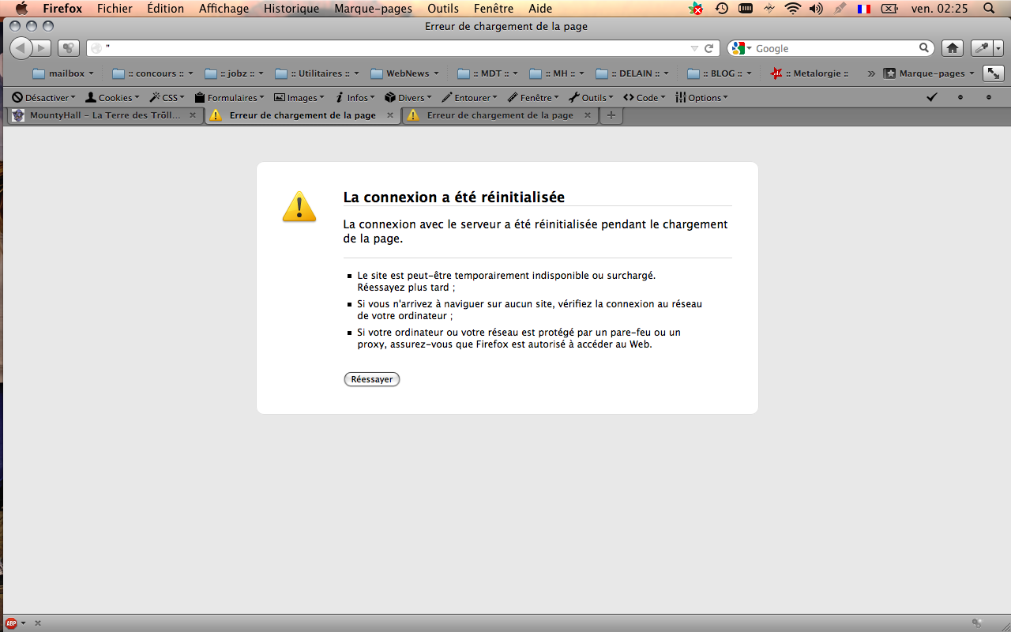Click the Wi-Fi icon in menu bar
Viewport: 1011px width, 632px height.
point(792,9)
